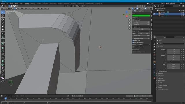Image resolution: width=185 pixels, height=104 pixels.
Task: Open the Align Left dropdown
Action: click(x=143, y=31)
